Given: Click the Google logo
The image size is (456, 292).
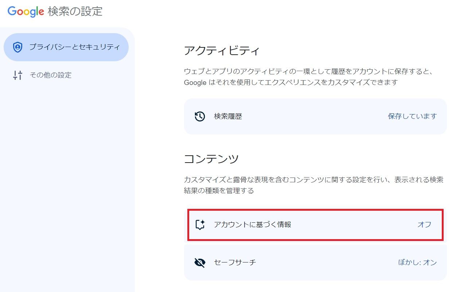Looking at the screenshot, I should pos(26,11).
